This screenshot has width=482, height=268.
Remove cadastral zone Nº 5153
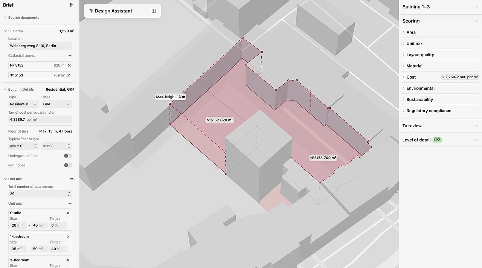pyautogui.click(x=69, y=75)
